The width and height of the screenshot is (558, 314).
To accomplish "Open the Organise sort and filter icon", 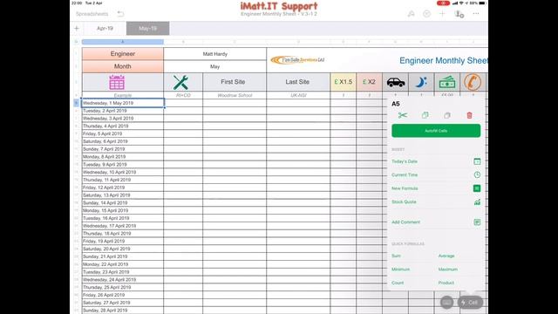I will (x=426, y=14).
